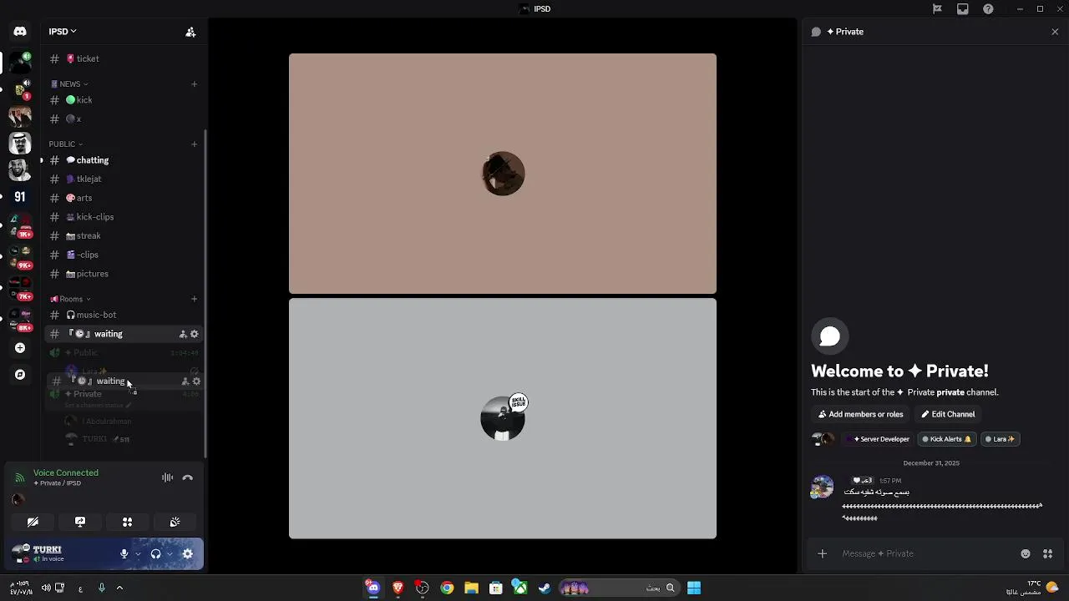Open microphone input options arrow
Image resolution: width=1069 pixels, height=601 pixels.
138,553
